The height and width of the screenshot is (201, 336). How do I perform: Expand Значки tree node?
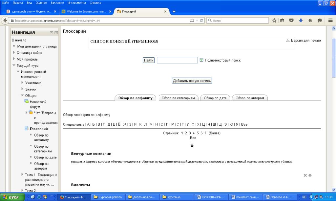(x=22, y=89)
